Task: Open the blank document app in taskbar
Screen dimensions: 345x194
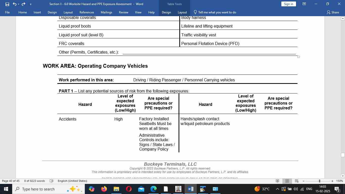Action: (x=166, y=189)
